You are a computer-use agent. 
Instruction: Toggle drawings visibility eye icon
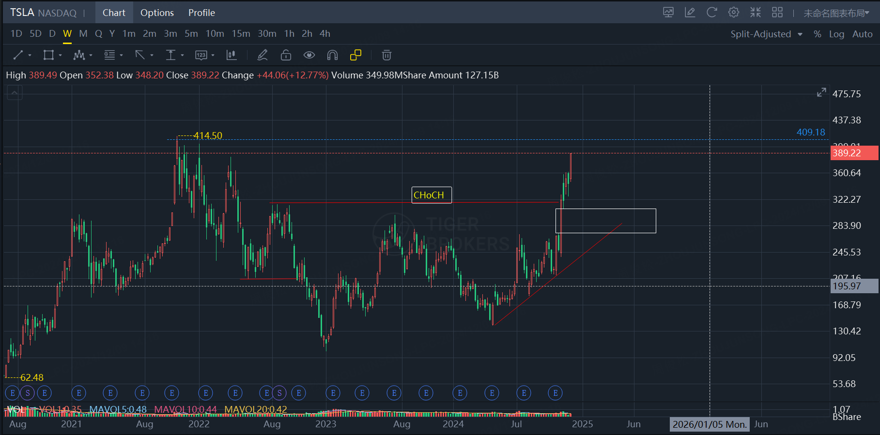[x=309, y=55]
